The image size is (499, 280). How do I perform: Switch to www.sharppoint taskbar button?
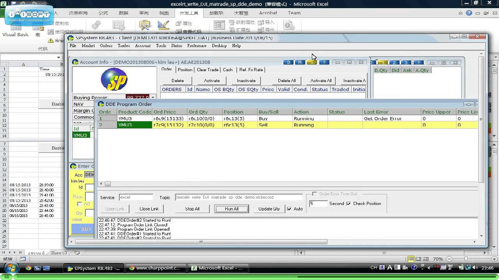[155, 268]
